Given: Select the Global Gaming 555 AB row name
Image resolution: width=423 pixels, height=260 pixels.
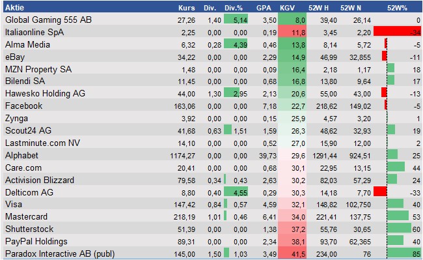Looking at the screenshot, I should click(48, 20).
